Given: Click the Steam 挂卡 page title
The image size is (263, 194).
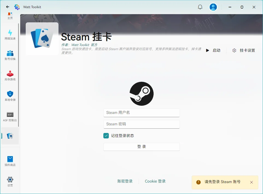Looking at the screenshot, I should pos(86,37).
